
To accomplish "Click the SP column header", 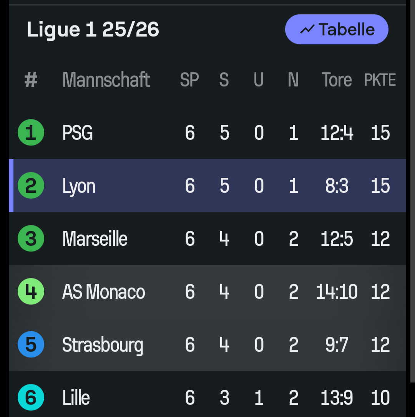I will tap(189, 80).
